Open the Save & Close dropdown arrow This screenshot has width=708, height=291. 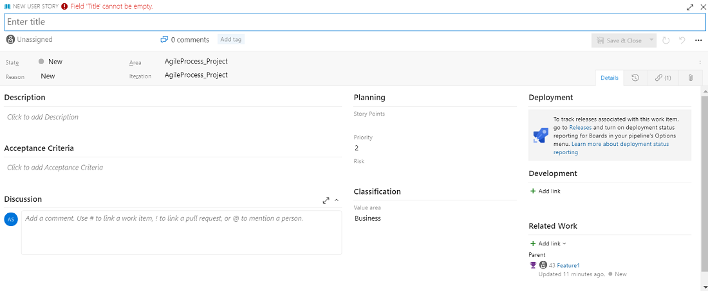(651, 40)
